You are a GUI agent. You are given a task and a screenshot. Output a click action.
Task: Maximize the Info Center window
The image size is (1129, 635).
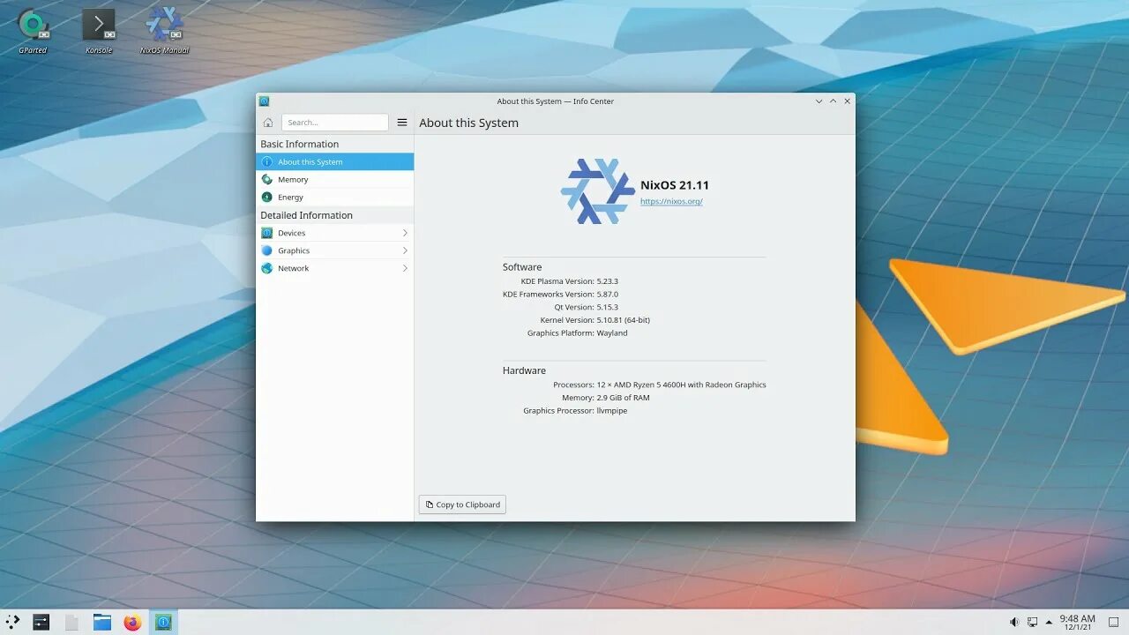pos(834,101)
